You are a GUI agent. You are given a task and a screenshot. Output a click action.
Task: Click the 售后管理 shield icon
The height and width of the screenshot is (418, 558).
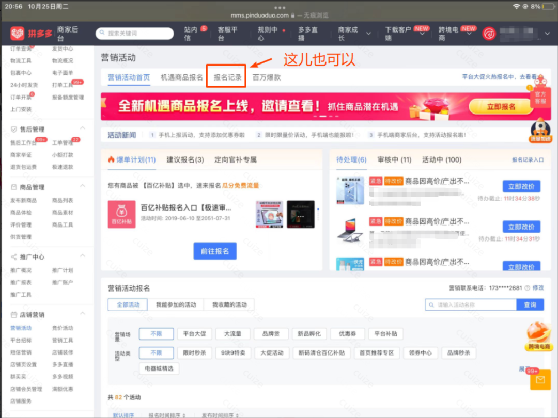14,130
